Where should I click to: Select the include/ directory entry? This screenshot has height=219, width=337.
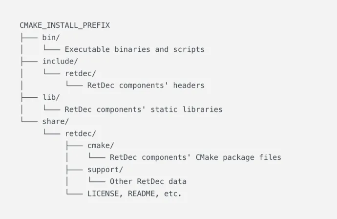click(x=60, y=61)
